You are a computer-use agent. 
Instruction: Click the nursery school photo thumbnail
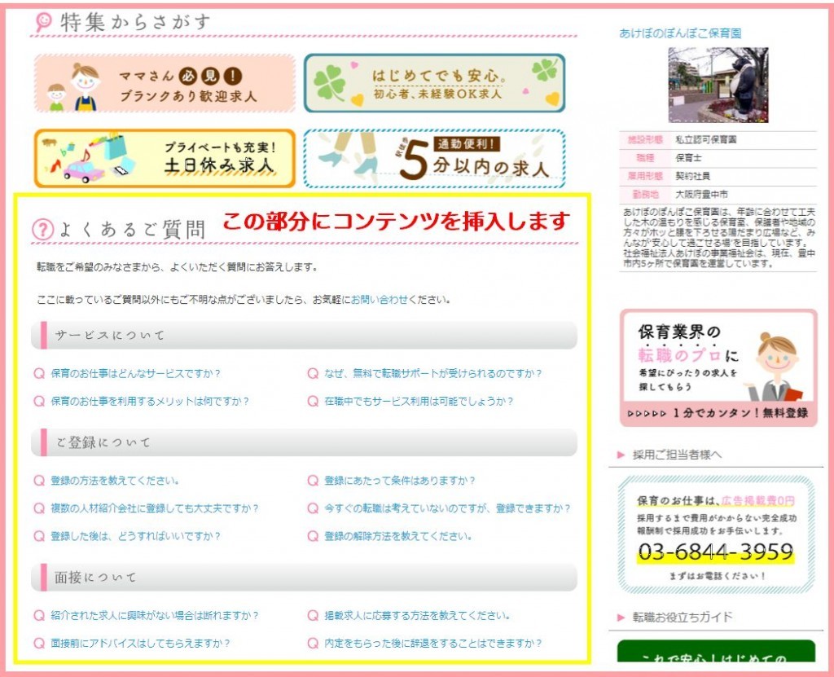click(x=718, y=85)
